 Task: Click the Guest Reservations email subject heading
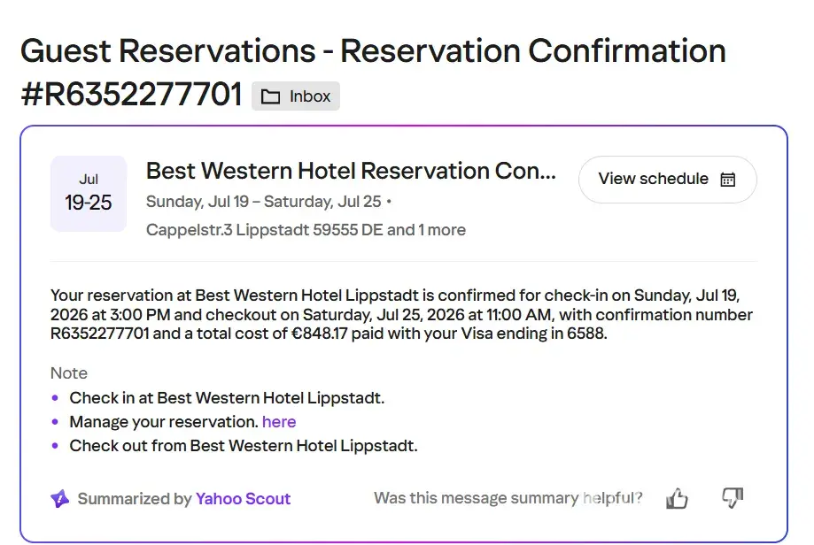coord(373,50)
